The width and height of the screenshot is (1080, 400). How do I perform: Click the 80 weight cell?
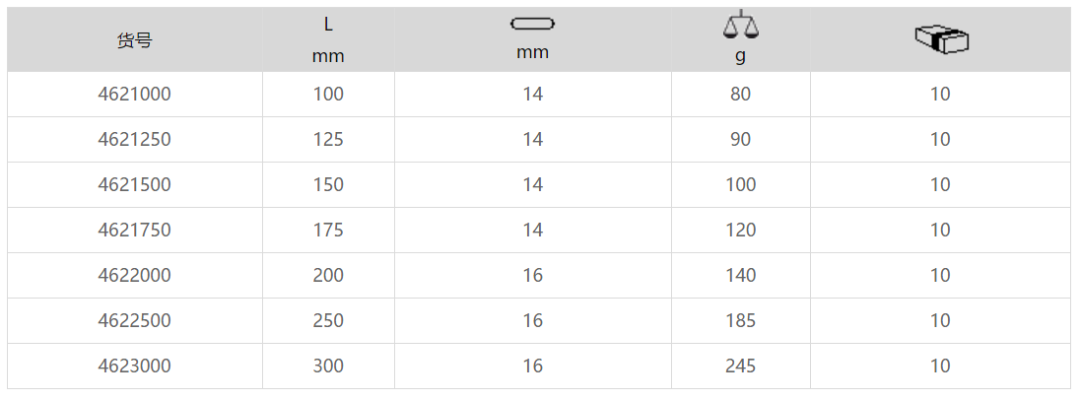[x=740, y=95]
